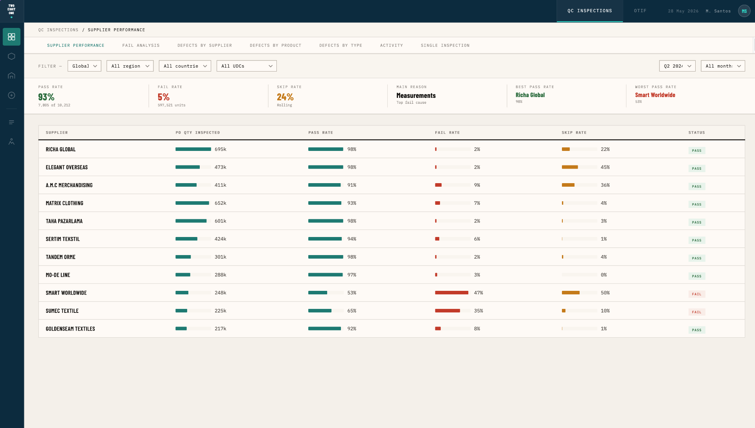Screen dimensions: 755x428
Task: Open the dashboard grid icon in sidebar
Action: tap(11, 37)
